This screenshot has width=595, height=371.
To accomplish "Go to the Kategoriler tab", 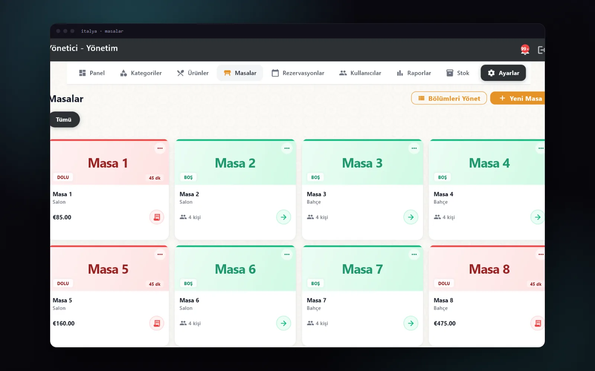I will point(141,73).
